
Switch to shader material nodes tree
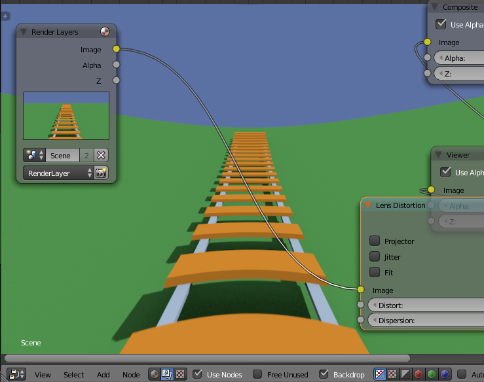point(155,374)
